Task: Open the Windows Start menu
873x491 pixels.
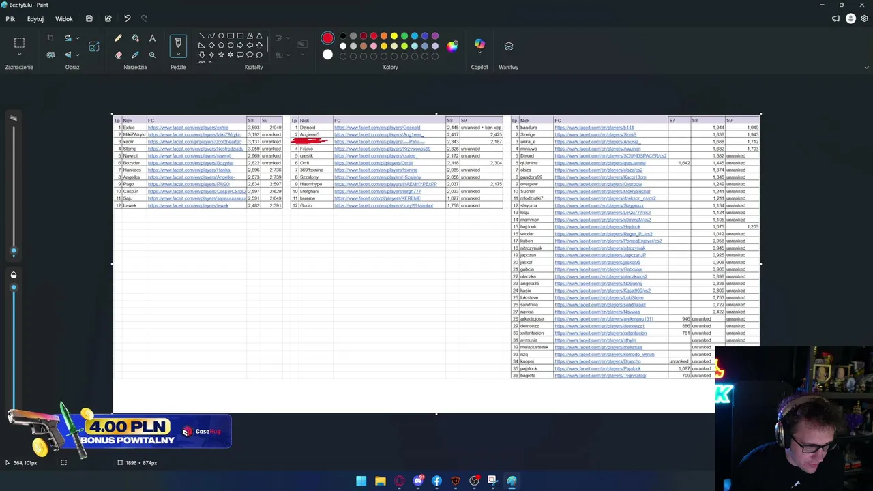Action: point(361,481)
